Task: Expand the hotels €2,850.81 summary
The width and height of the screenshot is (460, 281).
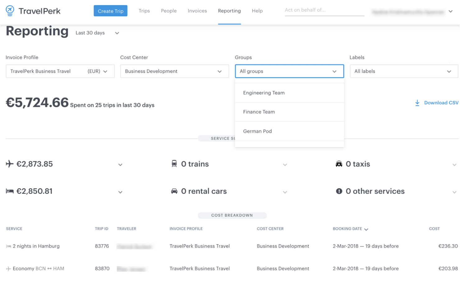Action: click(120, 192)
